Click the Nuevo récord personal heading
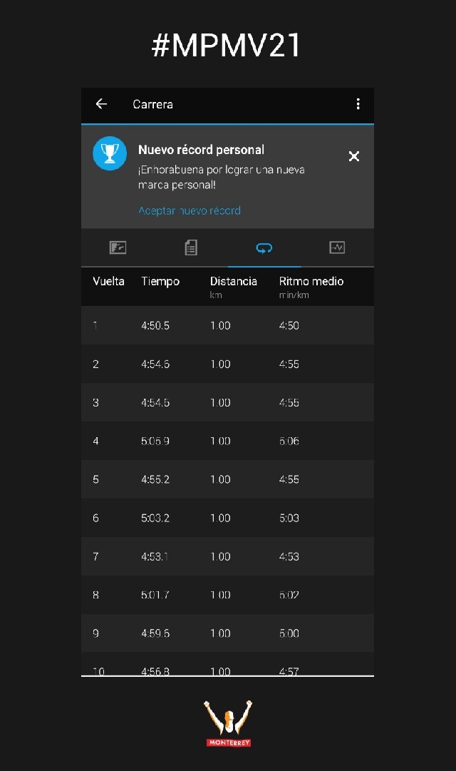This screenshot has height=771, width=456. pyautogui.click(x=201, y=150)
